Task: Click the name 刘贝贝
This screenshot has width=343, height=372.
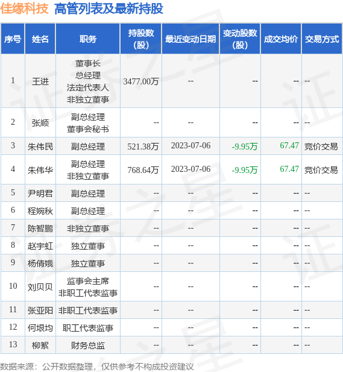Action: coord(40,287)
